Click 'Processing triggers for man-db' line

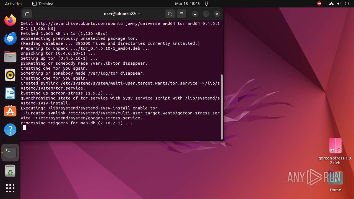(x=77, y=123)
